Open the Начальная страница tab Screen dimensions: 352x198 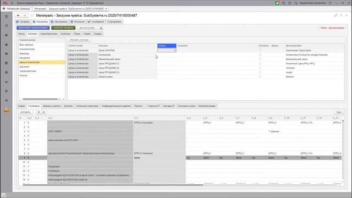coord(18,9)
